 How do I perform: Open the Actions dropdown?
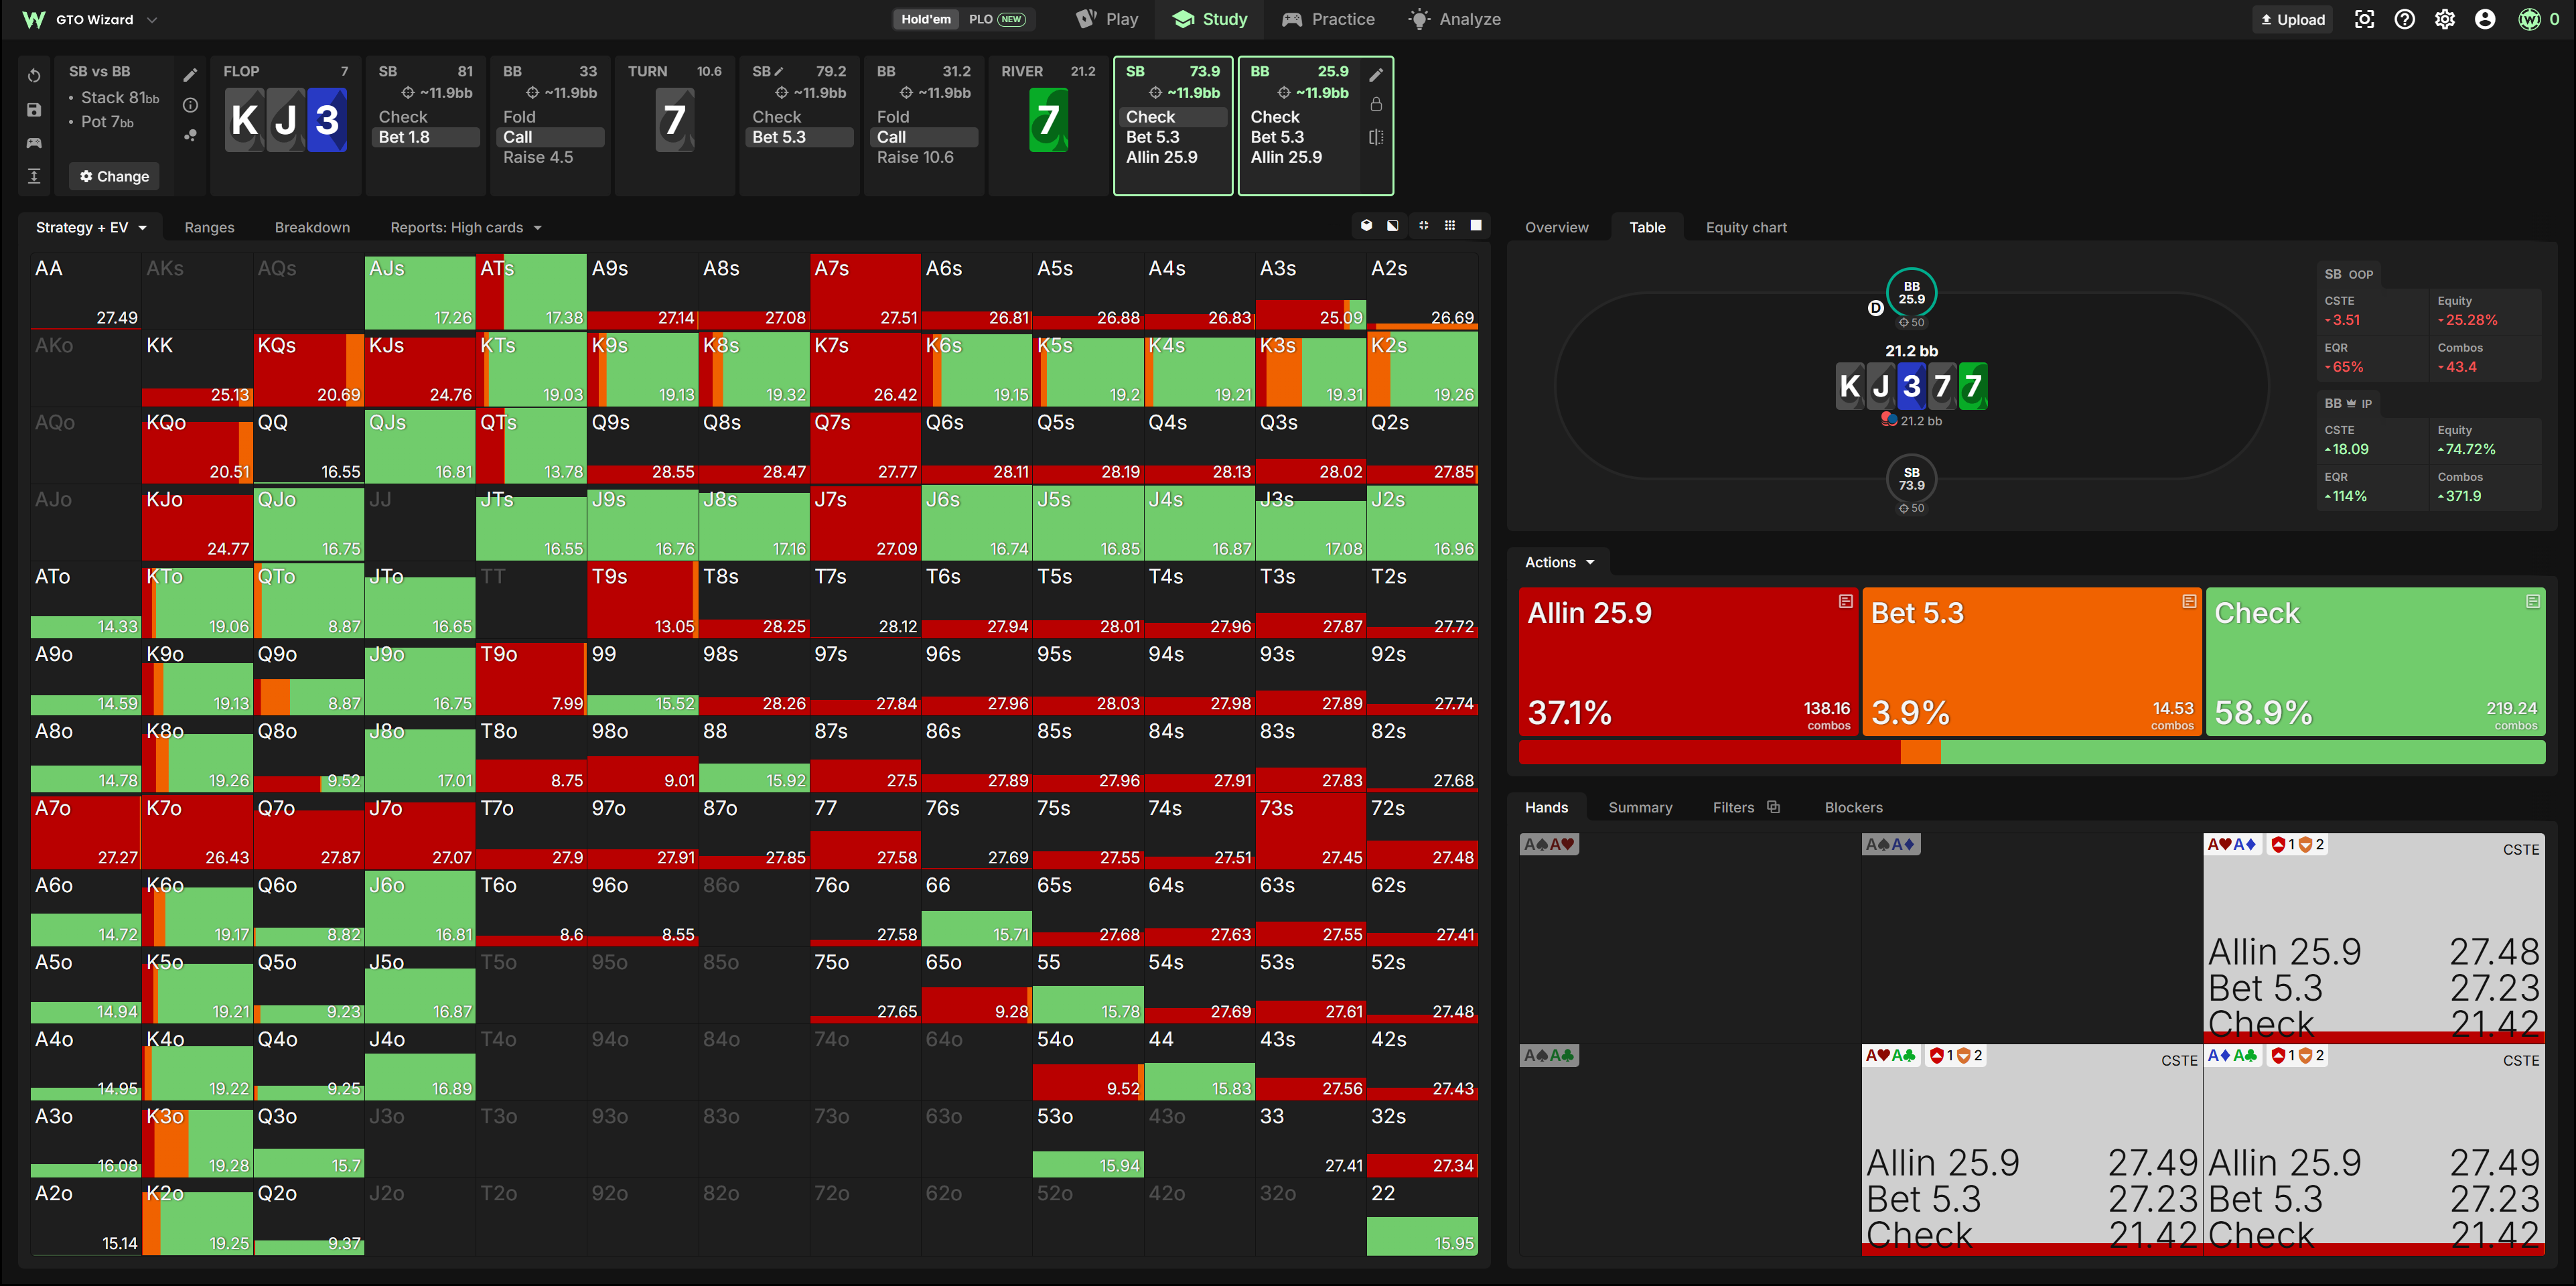click(1559, 562)
